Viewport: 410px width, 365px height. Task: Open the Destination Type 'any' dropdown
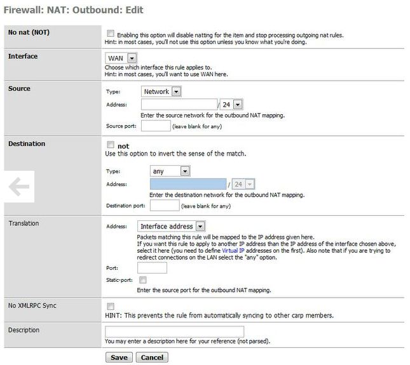(170, 171)
